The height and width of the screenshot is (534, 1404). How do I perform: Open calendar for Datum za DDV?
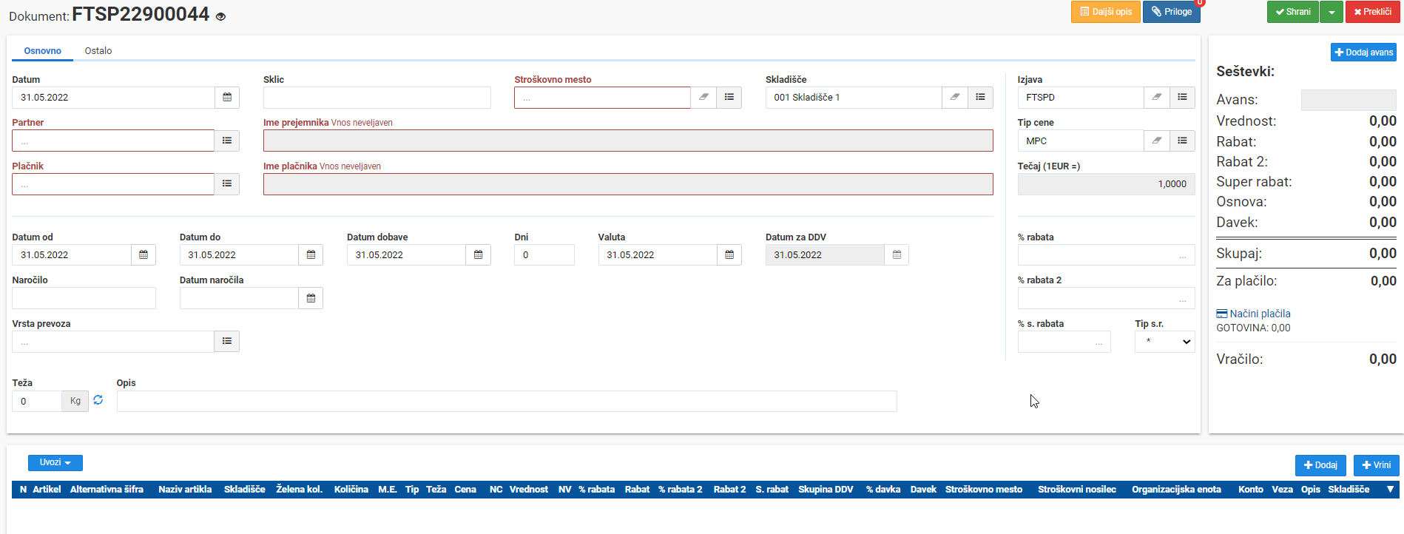897,255
